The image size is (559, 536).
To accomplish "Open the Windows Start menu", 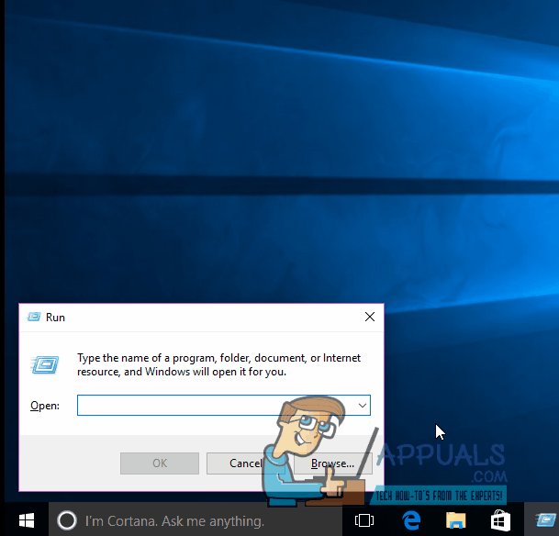I will [x=27, y=520].
